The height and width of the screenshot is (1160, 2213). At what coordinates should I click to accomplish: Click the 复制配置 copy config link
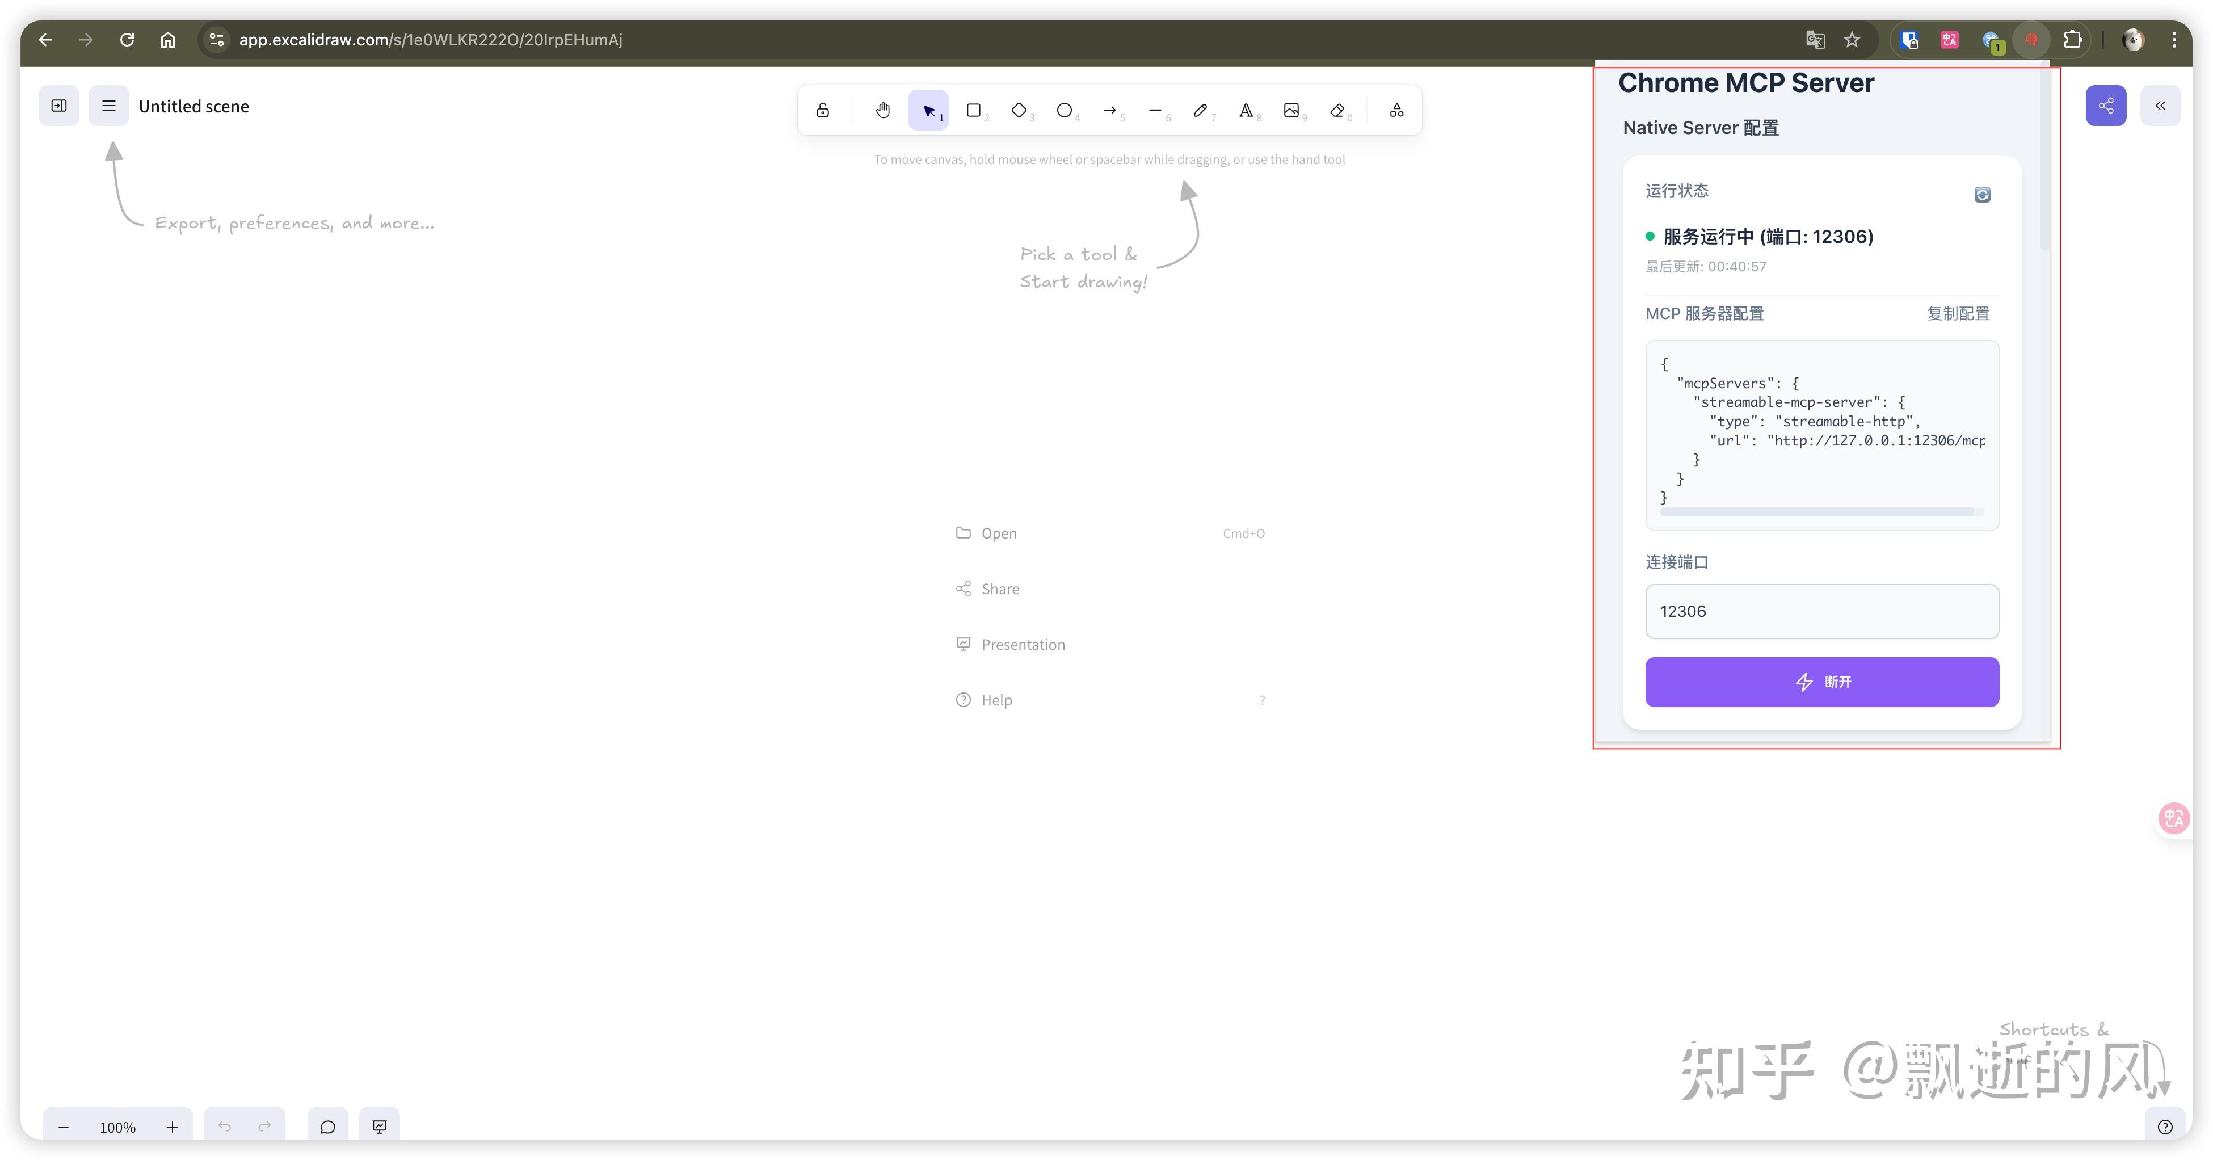click(x=1958, y=314)
